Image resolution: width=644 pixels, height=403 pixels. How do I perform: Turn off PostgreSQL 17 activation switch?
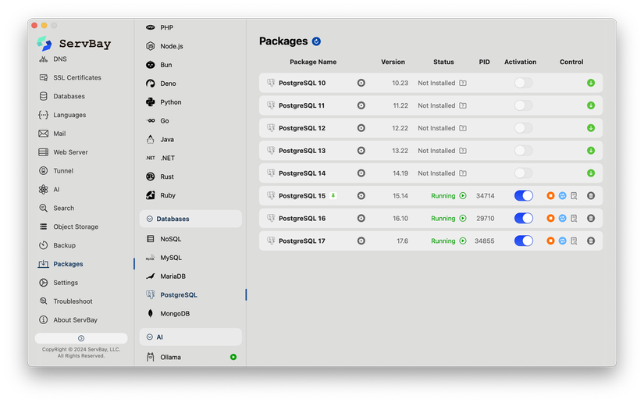[x=524, y=241]
